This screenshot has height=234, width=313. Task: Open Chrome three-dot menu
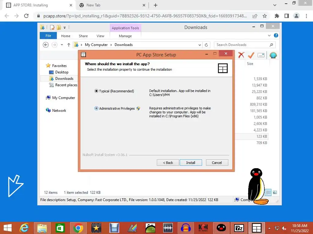[x=306, y=16]
